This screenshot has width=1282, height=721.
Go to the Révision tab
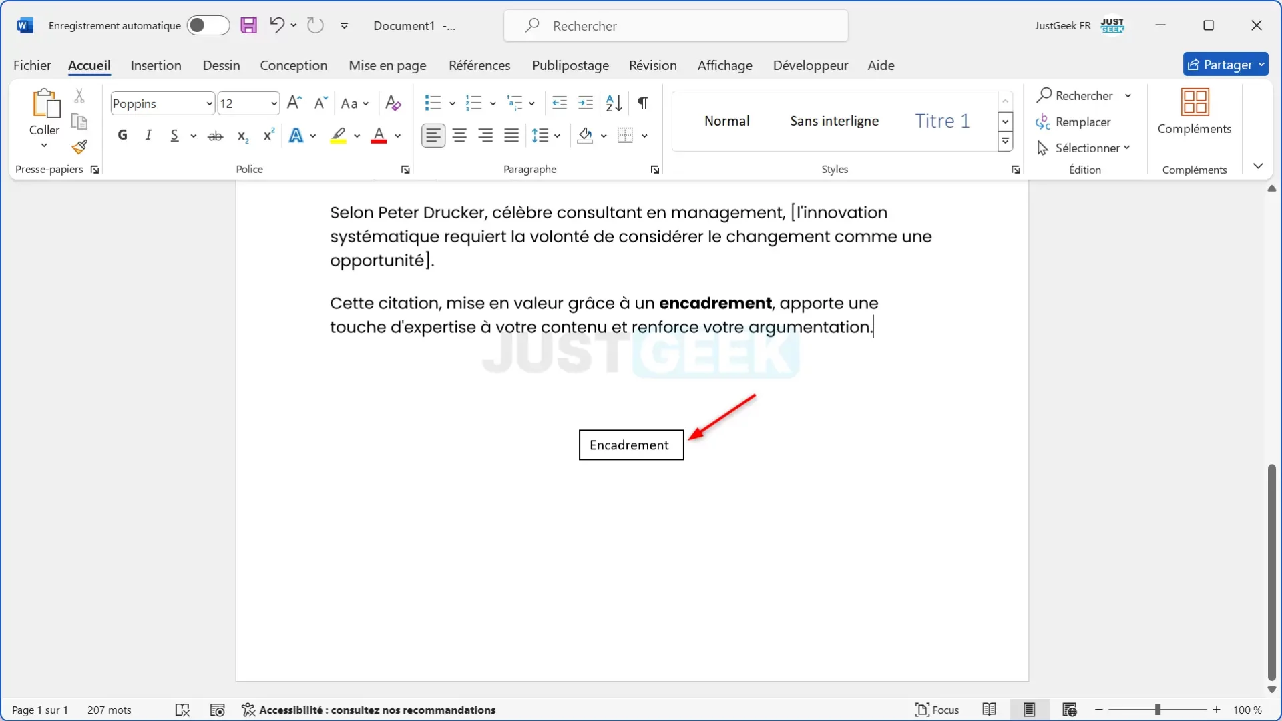pos(652,65)
